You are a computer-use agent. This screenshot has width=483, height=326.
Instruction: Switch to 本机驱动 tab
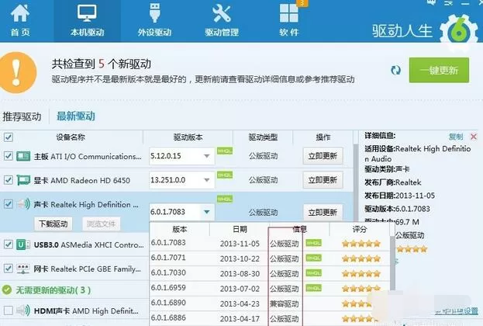[87, 21]
